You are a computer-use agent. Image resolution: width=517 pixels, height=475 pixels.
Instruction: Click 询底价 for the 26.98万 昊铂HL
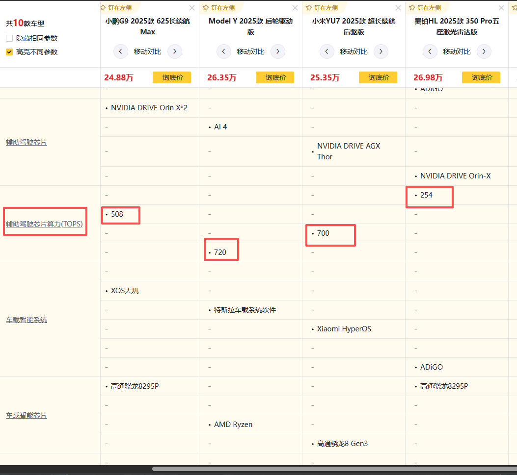point(481,77)
